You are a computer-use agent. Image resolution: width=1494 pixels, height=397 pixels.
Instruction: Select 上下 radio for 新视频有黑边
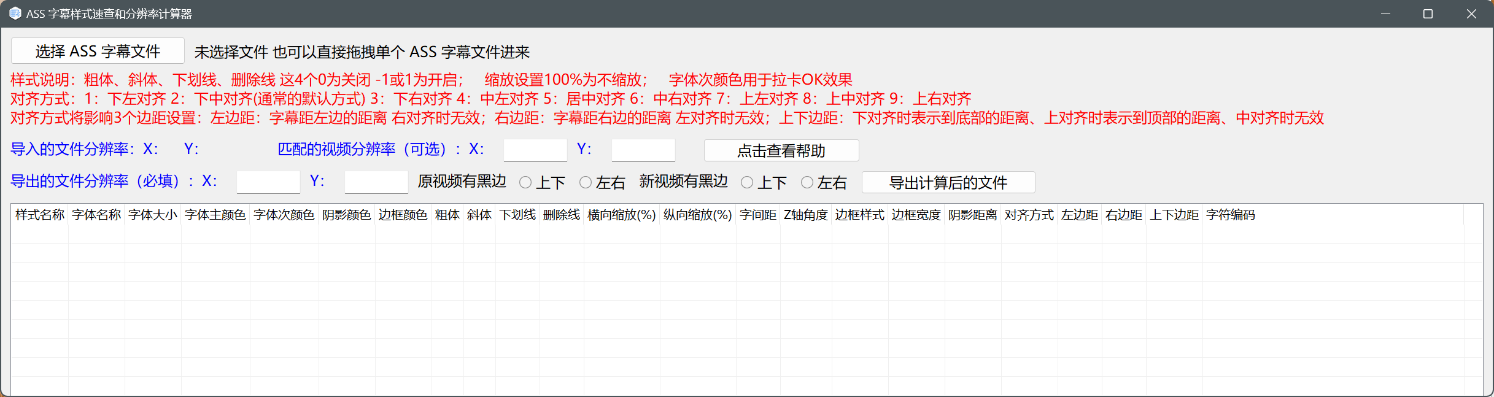click(x=764, y=182)
